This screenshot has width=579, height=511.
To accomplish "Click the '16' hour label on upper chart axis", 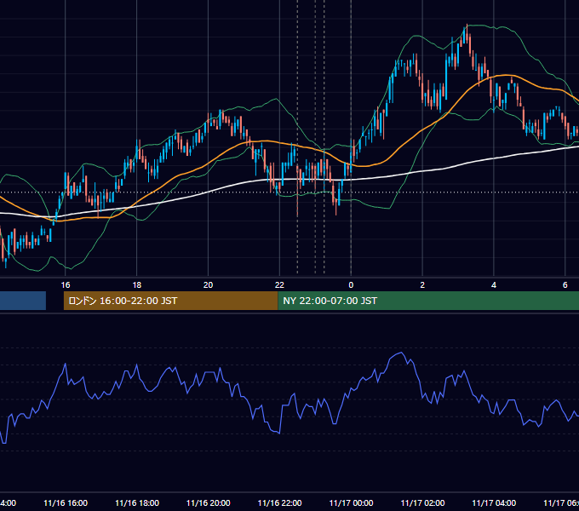I will (x=66, y=285).
